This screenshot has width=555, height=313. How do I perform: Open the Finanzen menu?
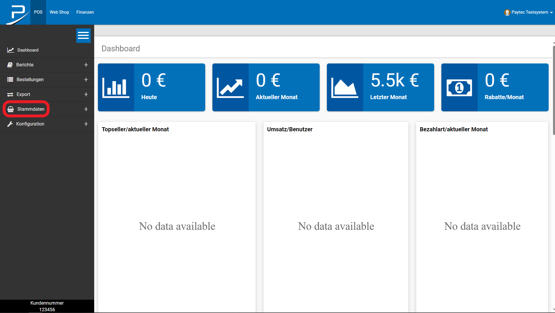tap(85, 12)
